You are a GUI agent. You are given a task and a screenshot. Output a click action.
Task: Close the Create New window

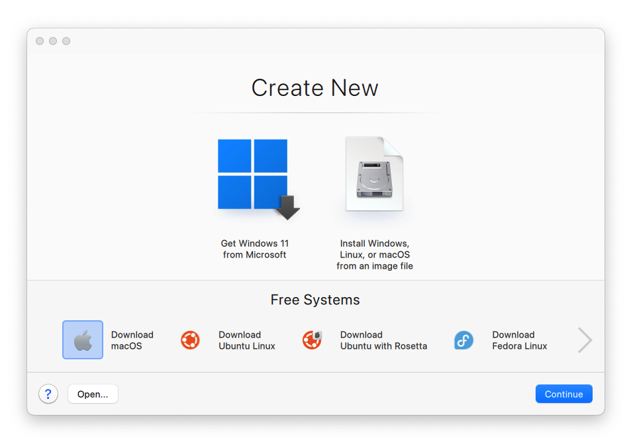pos(40,41)
